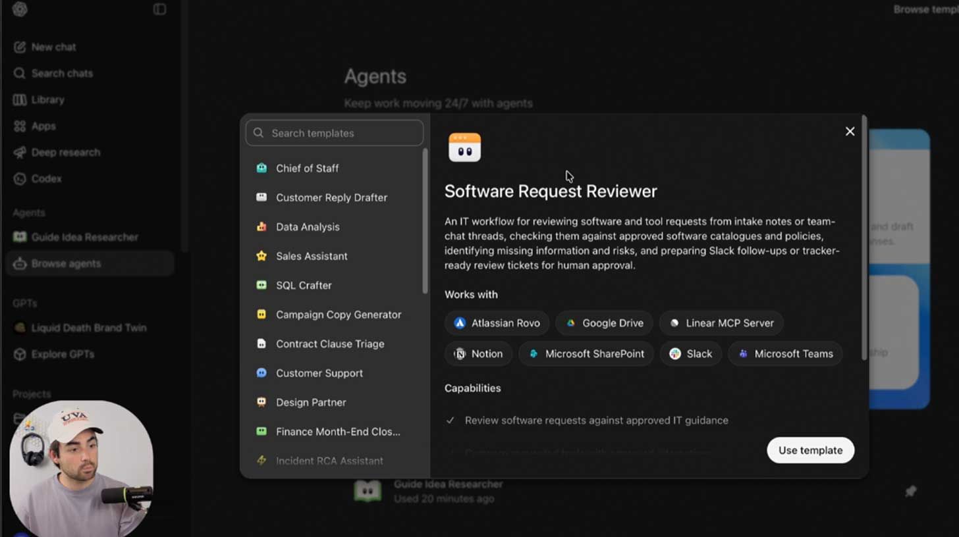Click the pin icon next to Guide Idea Researcher
This screenshot has width=959, height=537.
pyautogui.click(x=910, y=491)
